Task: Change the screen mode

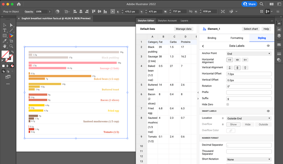Action: (8, 77)
